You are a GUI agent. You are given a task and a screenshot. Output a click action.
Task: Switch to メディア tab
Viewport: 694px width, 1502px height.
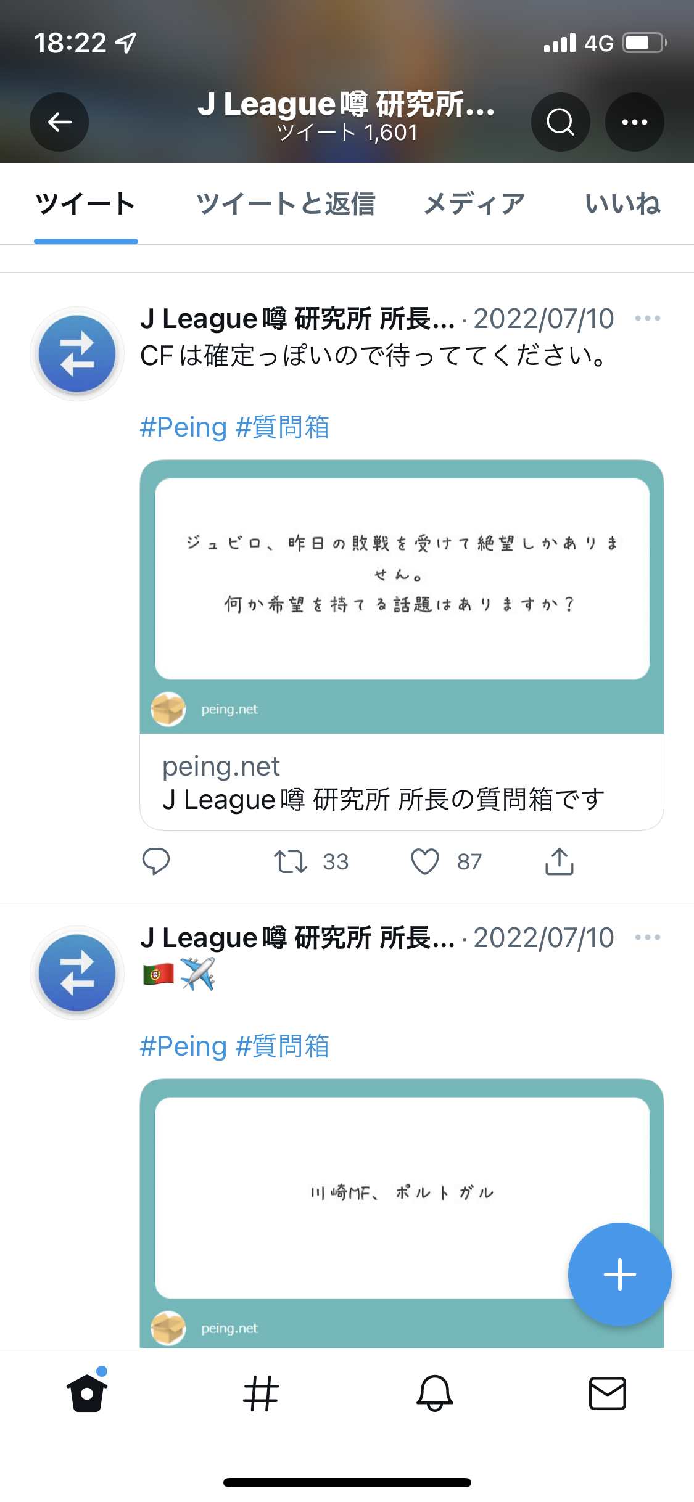click(474, 203)
